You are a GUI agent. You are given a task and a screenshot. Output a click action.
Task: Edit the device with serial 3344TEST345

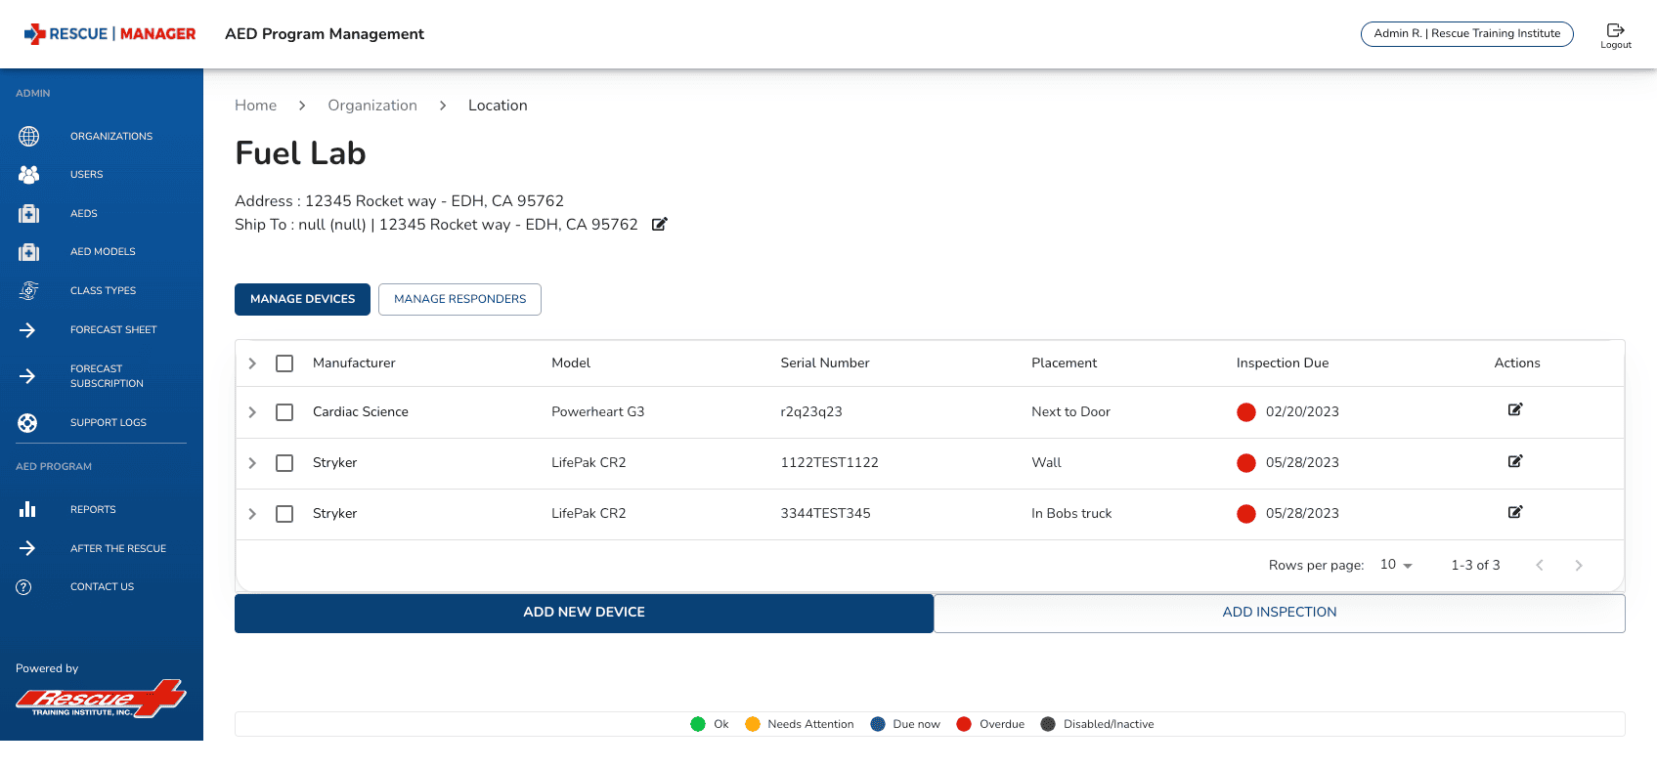click(x=1515, y=512)
